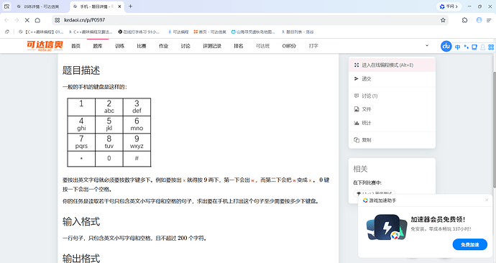Viewport: 496px width, 263px height.
Task: Open the online programming mode (Alt+E)
Action: (x=392, y=65)
